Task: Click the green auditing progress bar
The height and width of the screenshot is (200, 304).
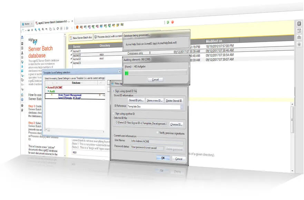Action: point(127,73)
